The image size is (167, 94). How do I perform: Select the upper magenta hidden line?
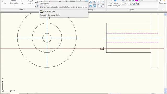(132, 33)
